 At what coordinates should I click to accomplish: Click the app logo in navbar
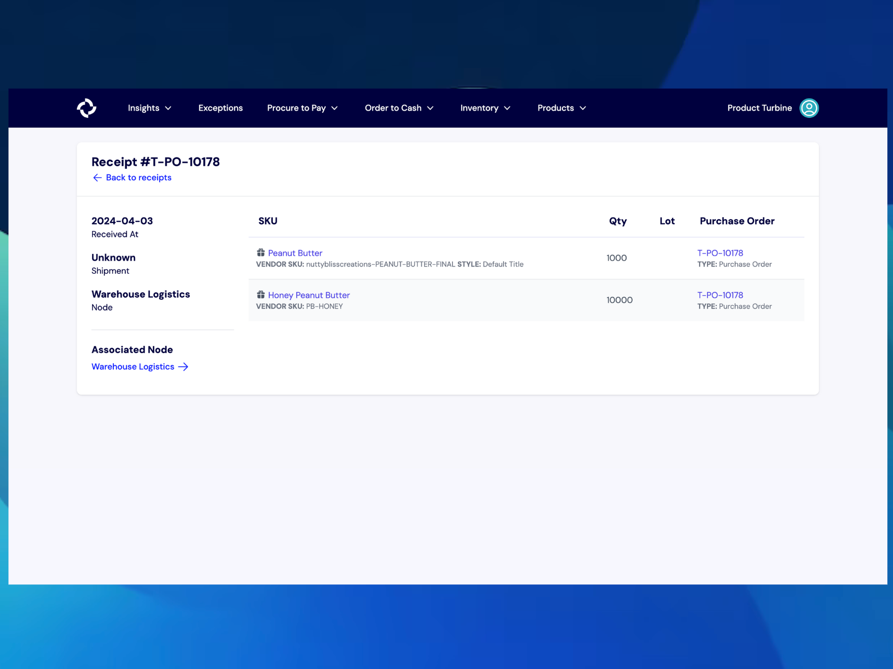coord(87,108)
